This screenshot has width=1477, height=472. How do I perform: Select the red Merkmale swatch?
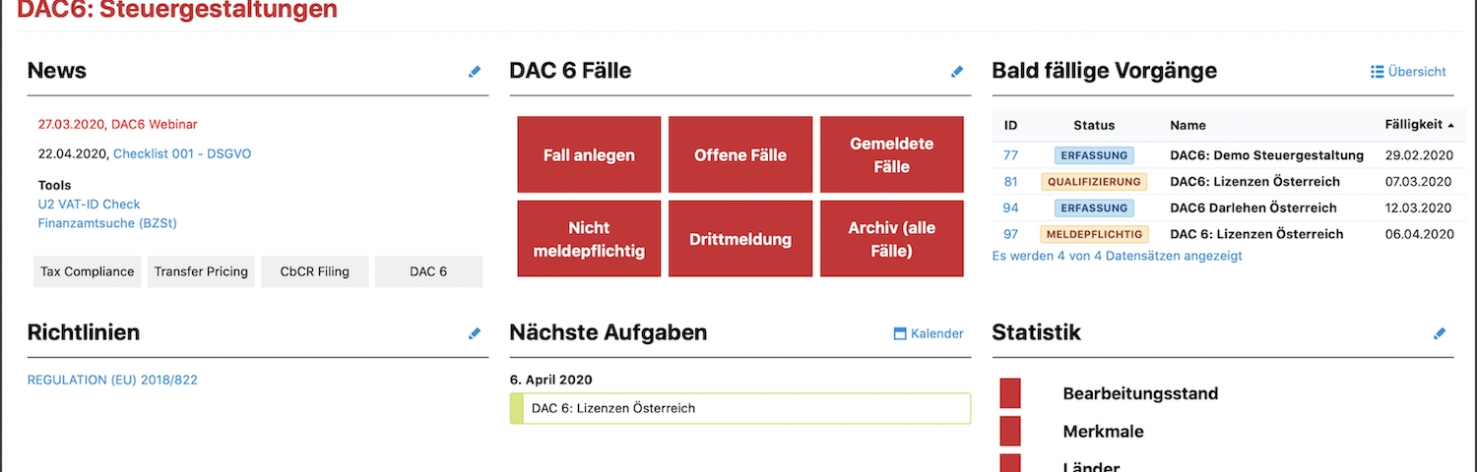click(1010, 431)
